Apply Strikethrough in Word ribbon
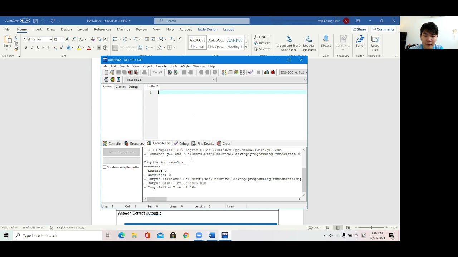The height and width of the screenshot is (257, 458). (48, 47)
